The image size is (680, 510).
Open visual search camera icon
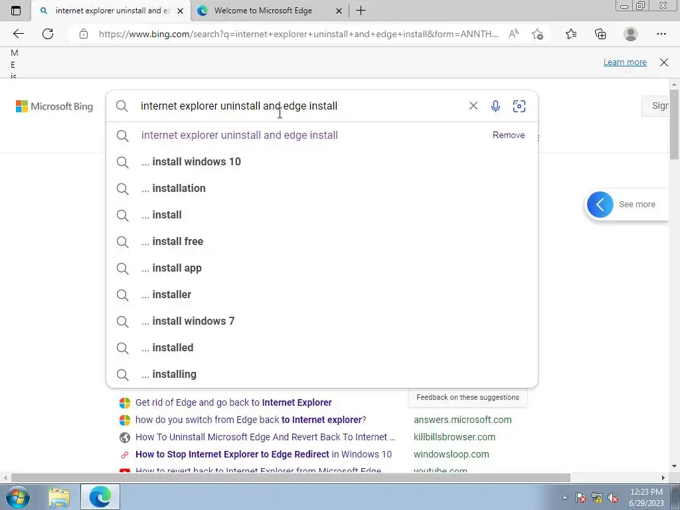click(x=519, y=106)
